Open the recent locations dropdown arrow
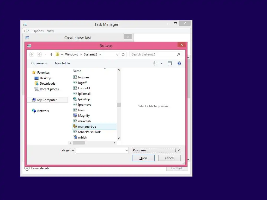 [x=45, y=54]
